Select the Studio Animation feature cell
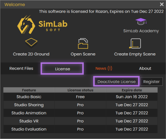This screenshot has height=139, width=166. tap(29, 113)
